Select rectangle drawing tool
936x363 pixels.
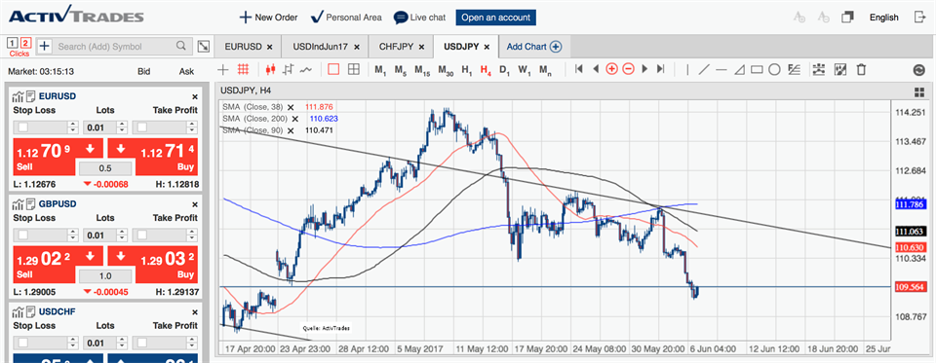[x=757, y=70]
